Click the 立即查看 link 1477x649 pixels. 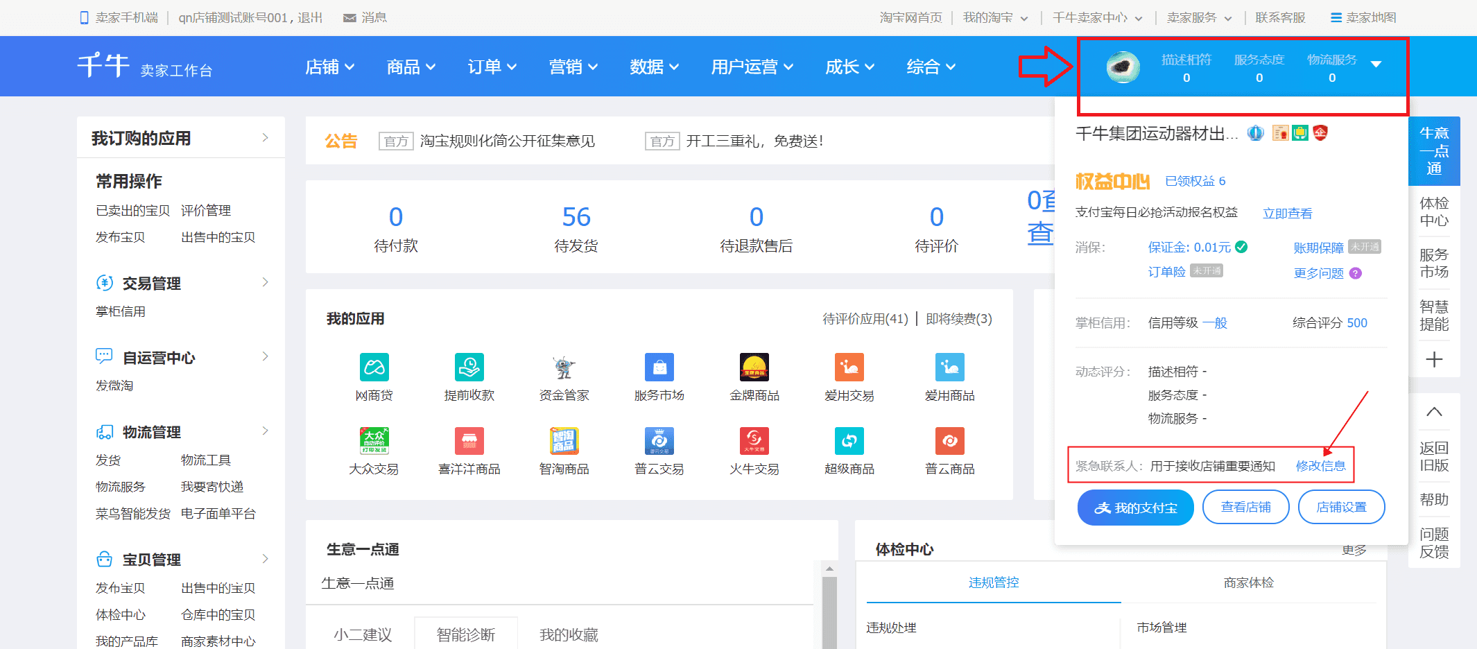pyautogui.click(x=1288, y=214)
